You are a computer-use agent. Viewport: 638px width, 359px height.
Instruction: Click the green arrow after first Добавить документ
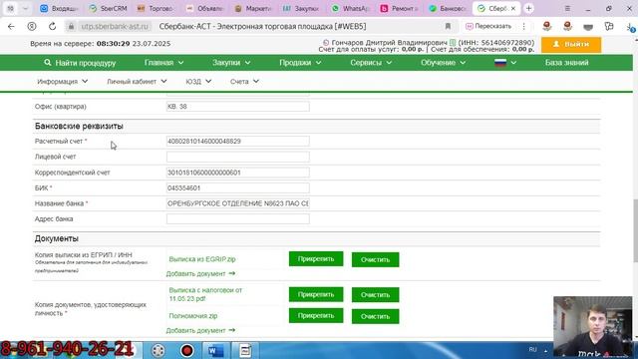232,273
